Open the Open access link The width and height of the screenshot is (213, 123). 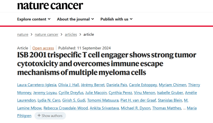click(43, 48)
